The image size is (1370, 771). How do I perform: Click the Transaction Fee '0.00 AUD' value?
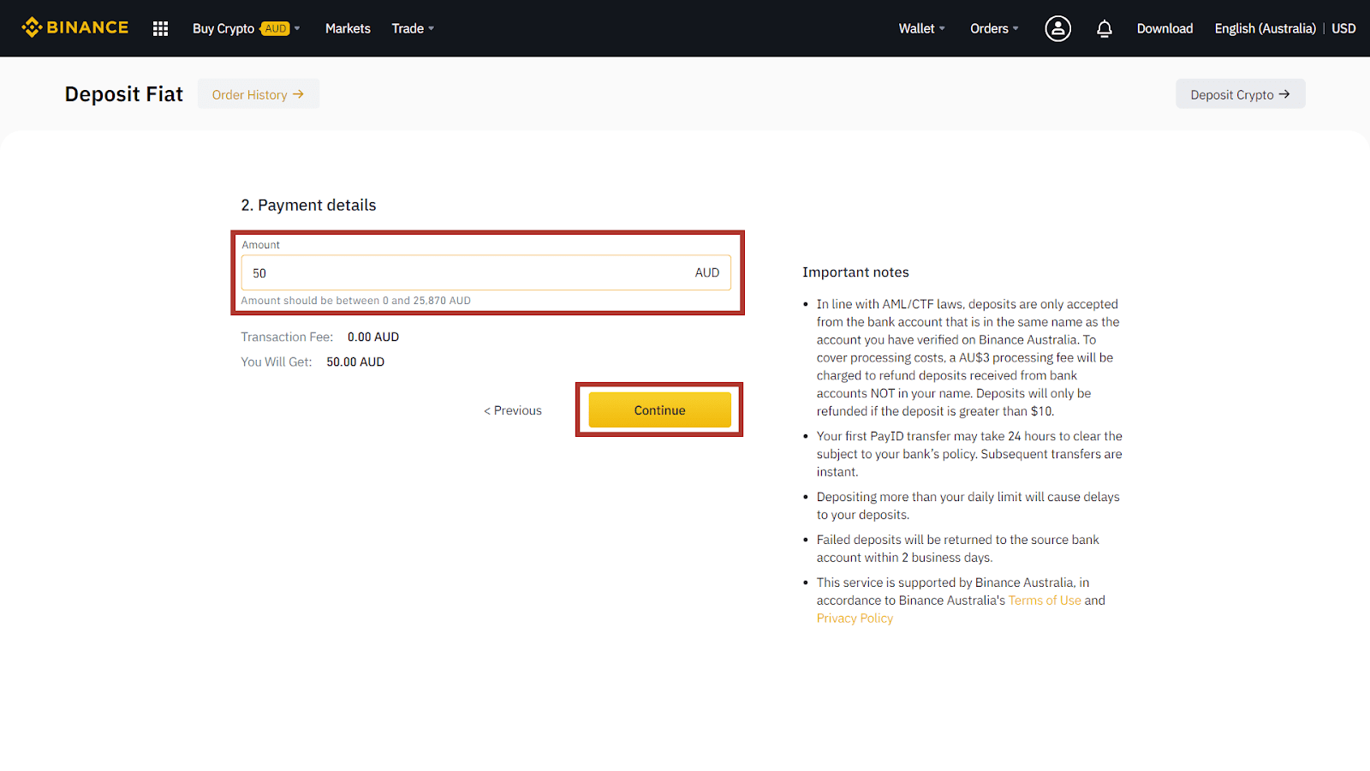pos(373,337)
